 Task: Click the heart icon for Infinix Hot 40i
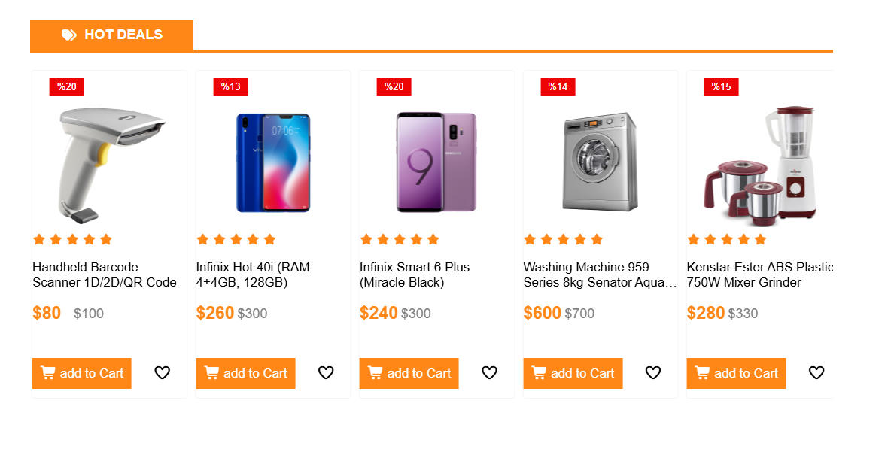325,373
